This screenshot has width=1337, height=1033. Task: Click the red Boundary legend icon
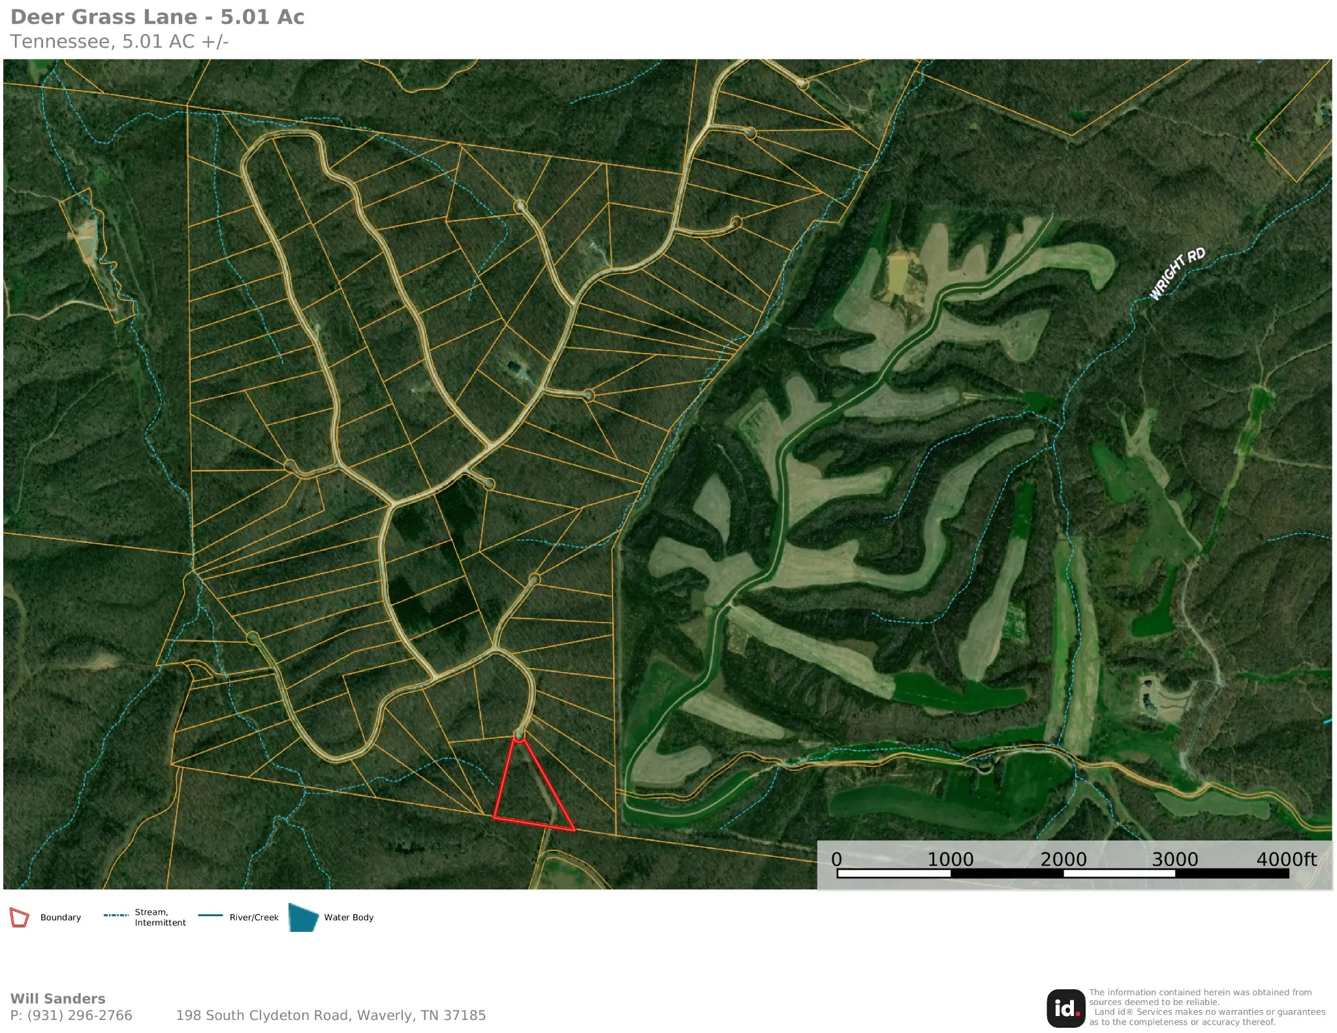coord(20,917)
